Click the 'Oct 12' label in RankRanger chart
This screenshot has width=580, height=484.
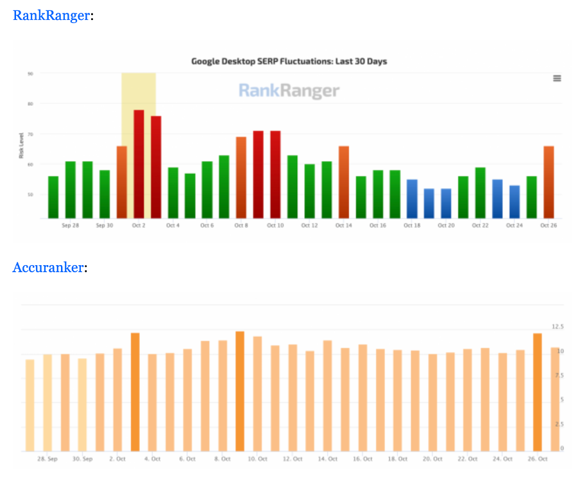click(x=310, y=225)
